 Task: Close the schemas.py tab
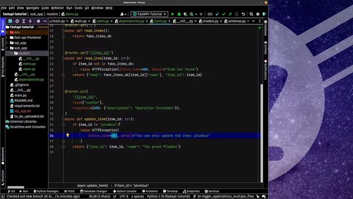click(x=248, y=21)
